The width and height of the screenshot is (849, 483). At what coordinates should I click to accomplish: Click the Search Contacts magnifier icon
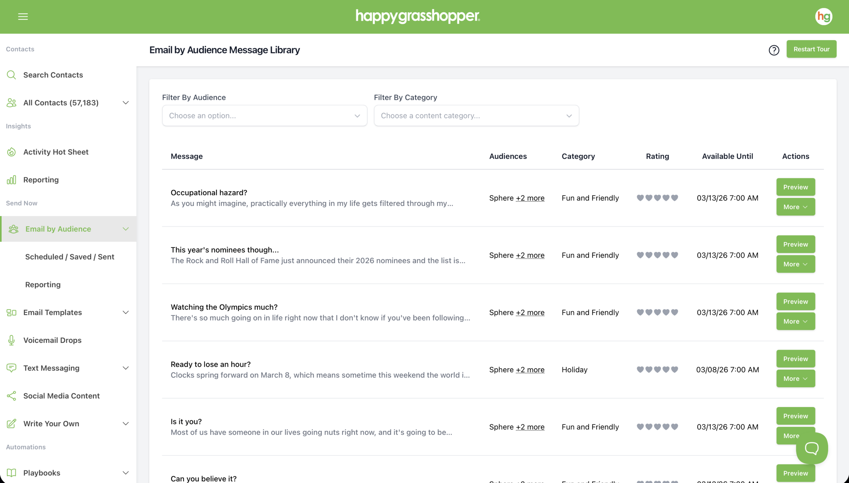point(11,75)
